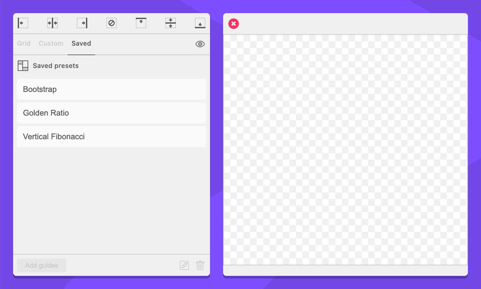
Task: Click on the transparent checkerboard canvas
Action: point(345,149)
